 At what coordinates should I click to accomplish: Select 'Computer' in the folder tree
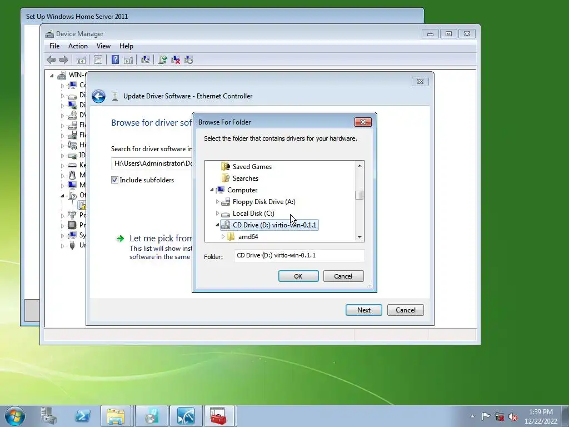click(x=242, y=190)
